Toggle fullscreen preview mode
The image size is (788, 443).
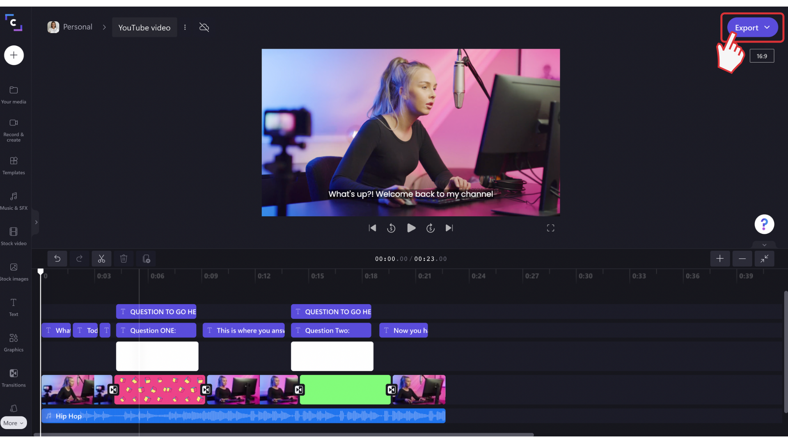point(550,228)
